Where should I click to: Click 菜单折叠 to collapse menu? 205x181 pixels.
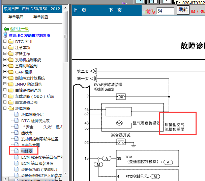(x=41, y=17)
